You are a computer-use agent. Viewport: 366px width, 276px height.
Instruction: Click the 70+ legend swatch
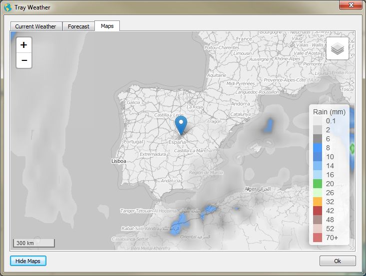click(x=318, y=238)
